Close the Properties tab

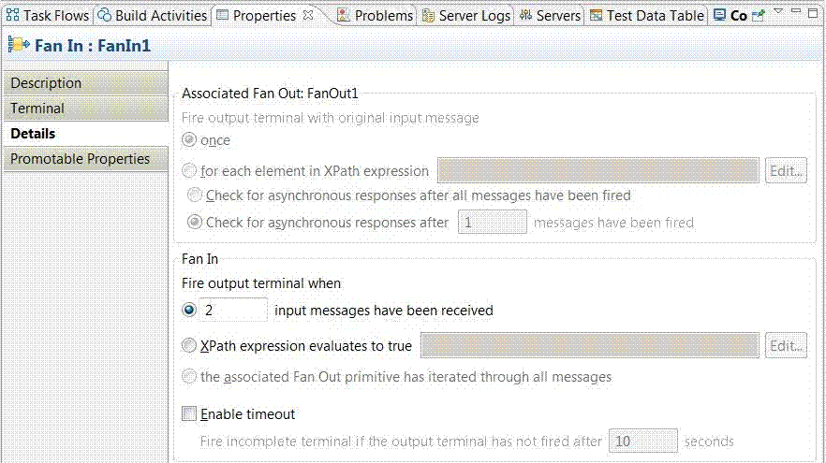coord(308,15)
